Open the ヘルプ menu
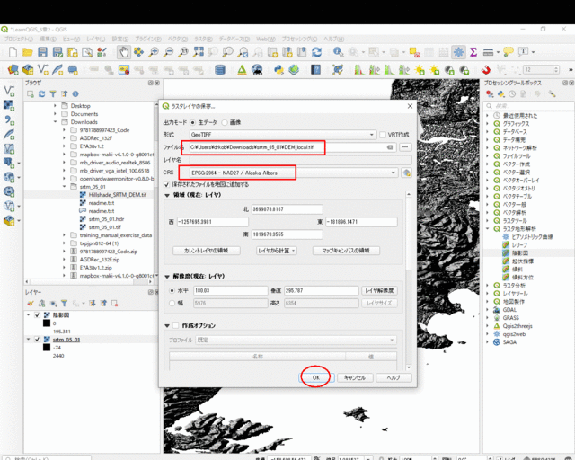Viewport: 575px width, 460px height. pos(333,39)
